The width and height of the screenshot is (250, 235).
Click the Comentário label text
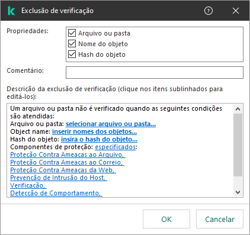[x=25, y=70]
